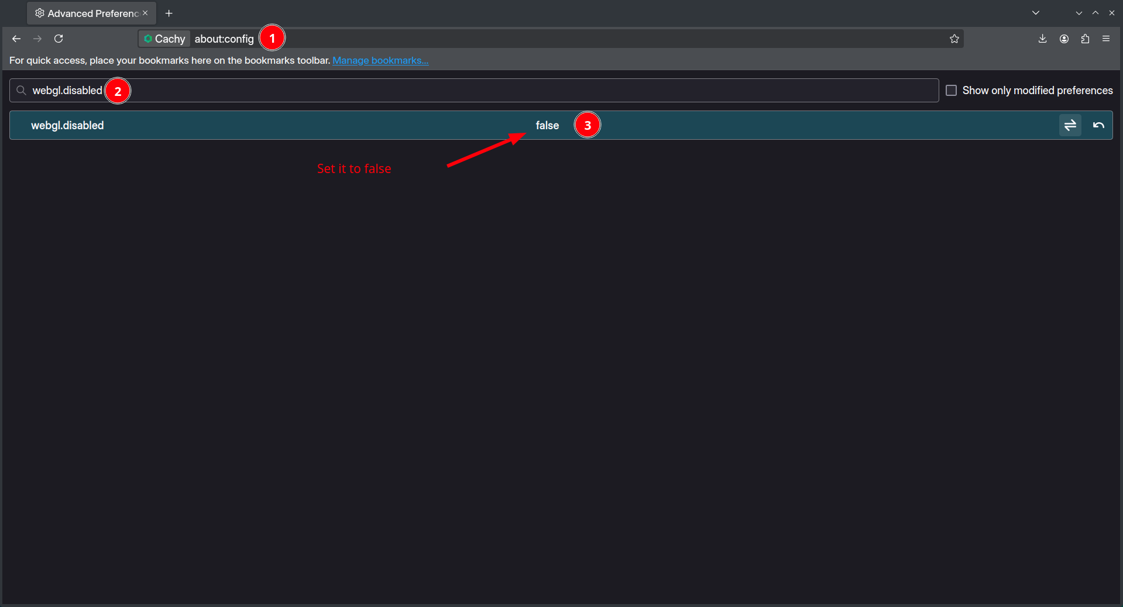Click the Cachy identity badge
The width and height of the screenshot is (1123, 607).
pos(164,39)
